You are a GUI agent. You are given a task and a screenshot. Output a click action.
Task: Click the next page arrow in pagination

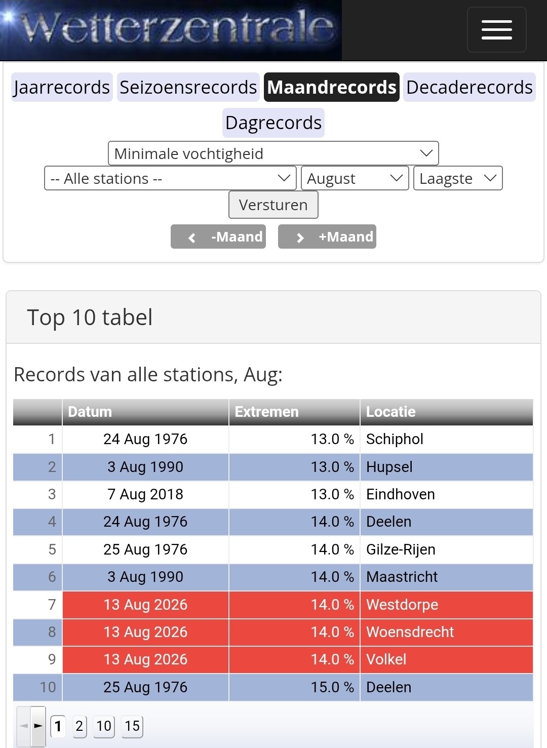[38, 726]
